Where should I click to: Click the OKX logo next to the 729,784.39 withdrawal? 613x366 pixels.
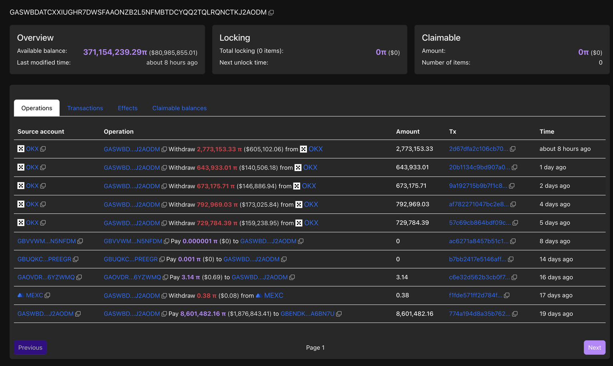(299, 223)
